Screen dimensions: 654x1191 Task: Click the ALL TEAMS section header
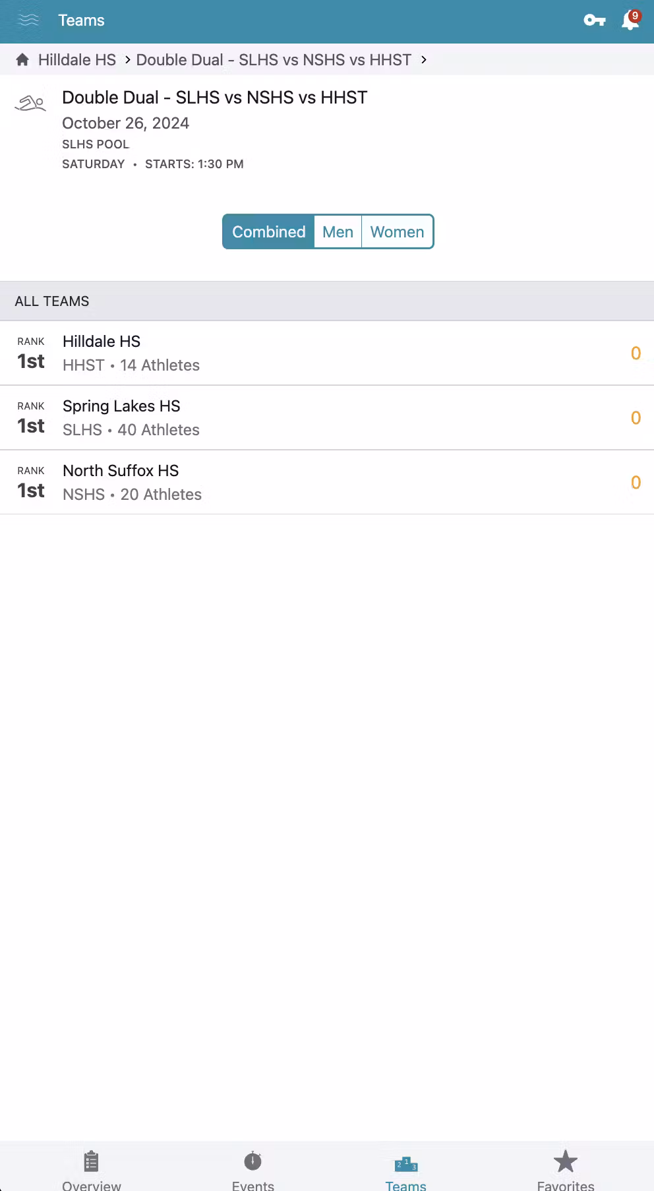point(52,301)
